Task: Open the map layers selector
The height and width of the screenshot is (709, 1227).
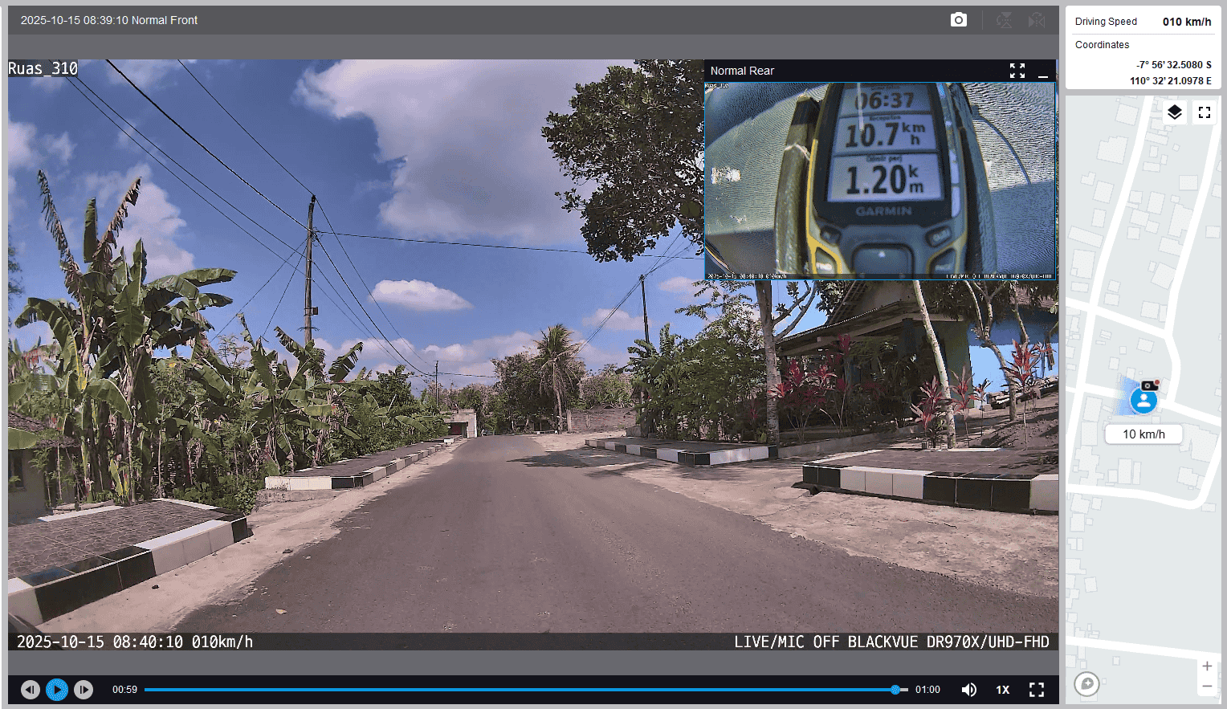Action: pos(1174,112)
